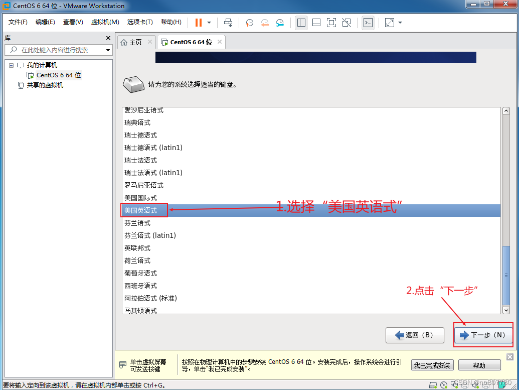This screenshot has width=519, height=390.
Task: Click the CD/DVD device status icon
Action: [443, 384]
